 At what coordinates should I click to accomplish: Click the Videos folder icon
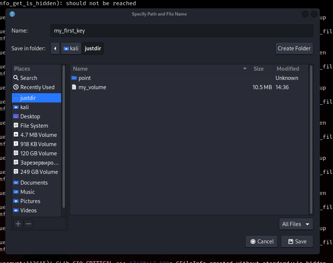tap(16, 210)
